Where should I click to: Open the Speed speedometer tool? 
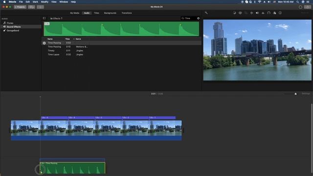click(x=269, y=13)
